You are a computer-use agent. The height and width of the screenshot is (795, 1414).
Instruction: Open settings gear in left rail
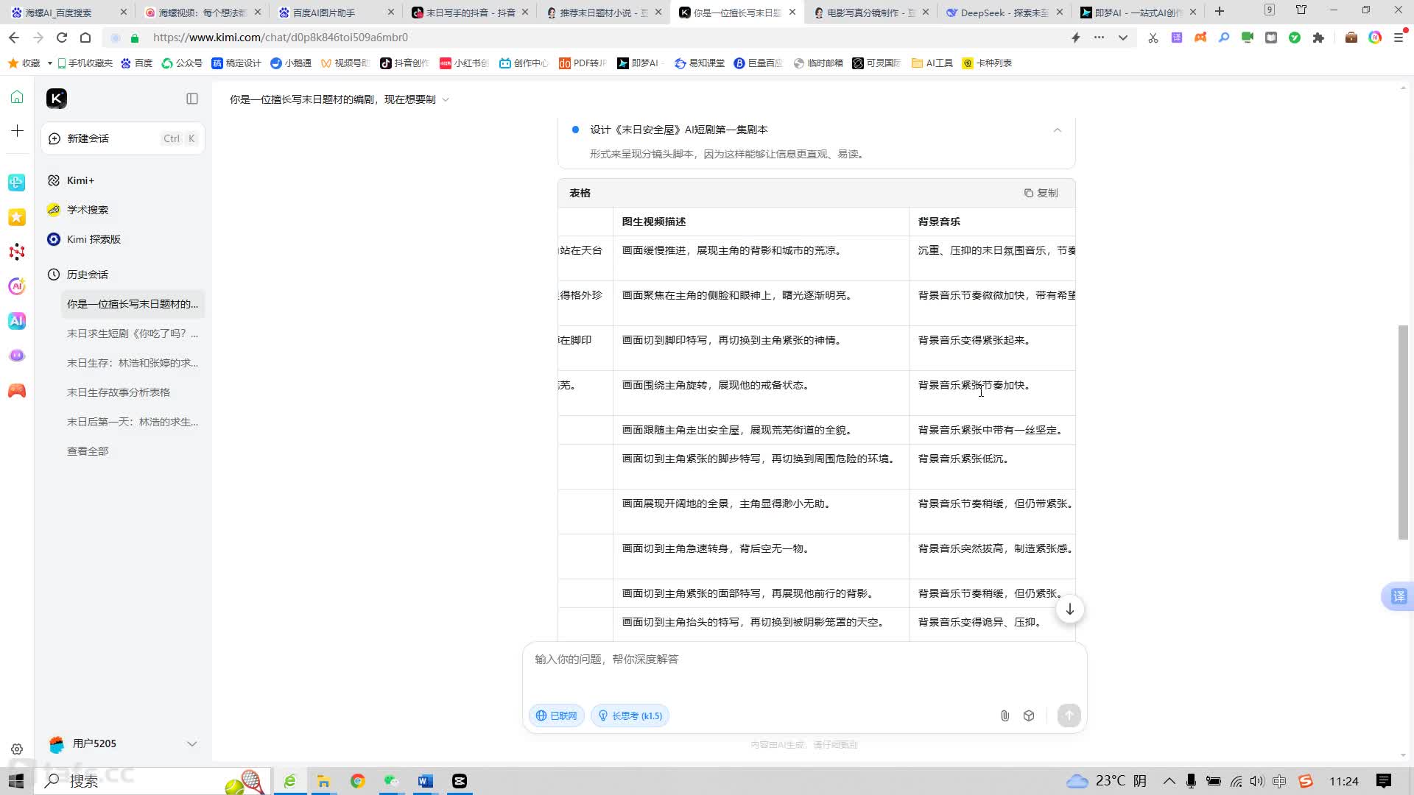click(x=17, y=749)
